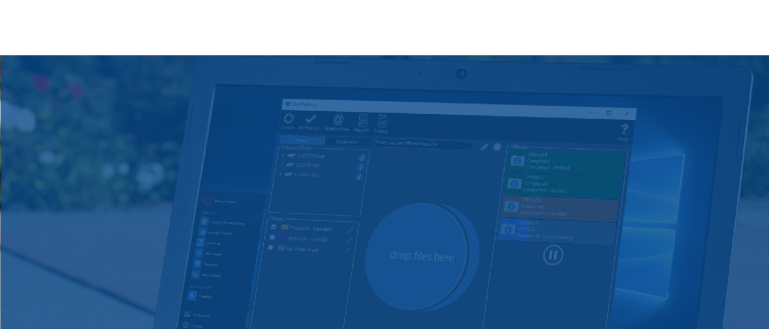This screenshot has width=769, height=329.
Task: Check preset Project A - Card 002
Action: pyautogui.click(x=272, y=237)
